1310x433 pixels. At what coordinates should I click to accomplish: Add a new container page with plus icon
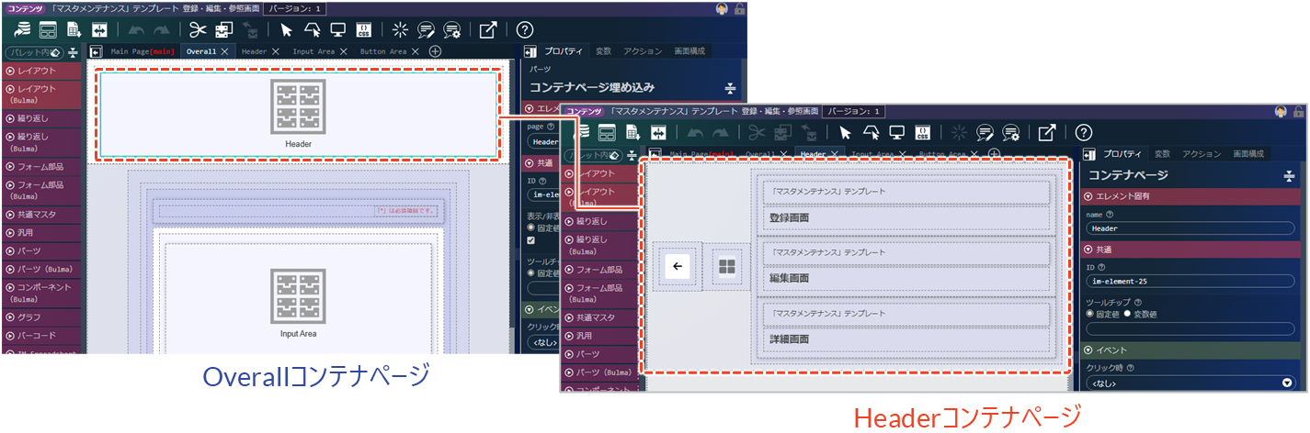435,51
